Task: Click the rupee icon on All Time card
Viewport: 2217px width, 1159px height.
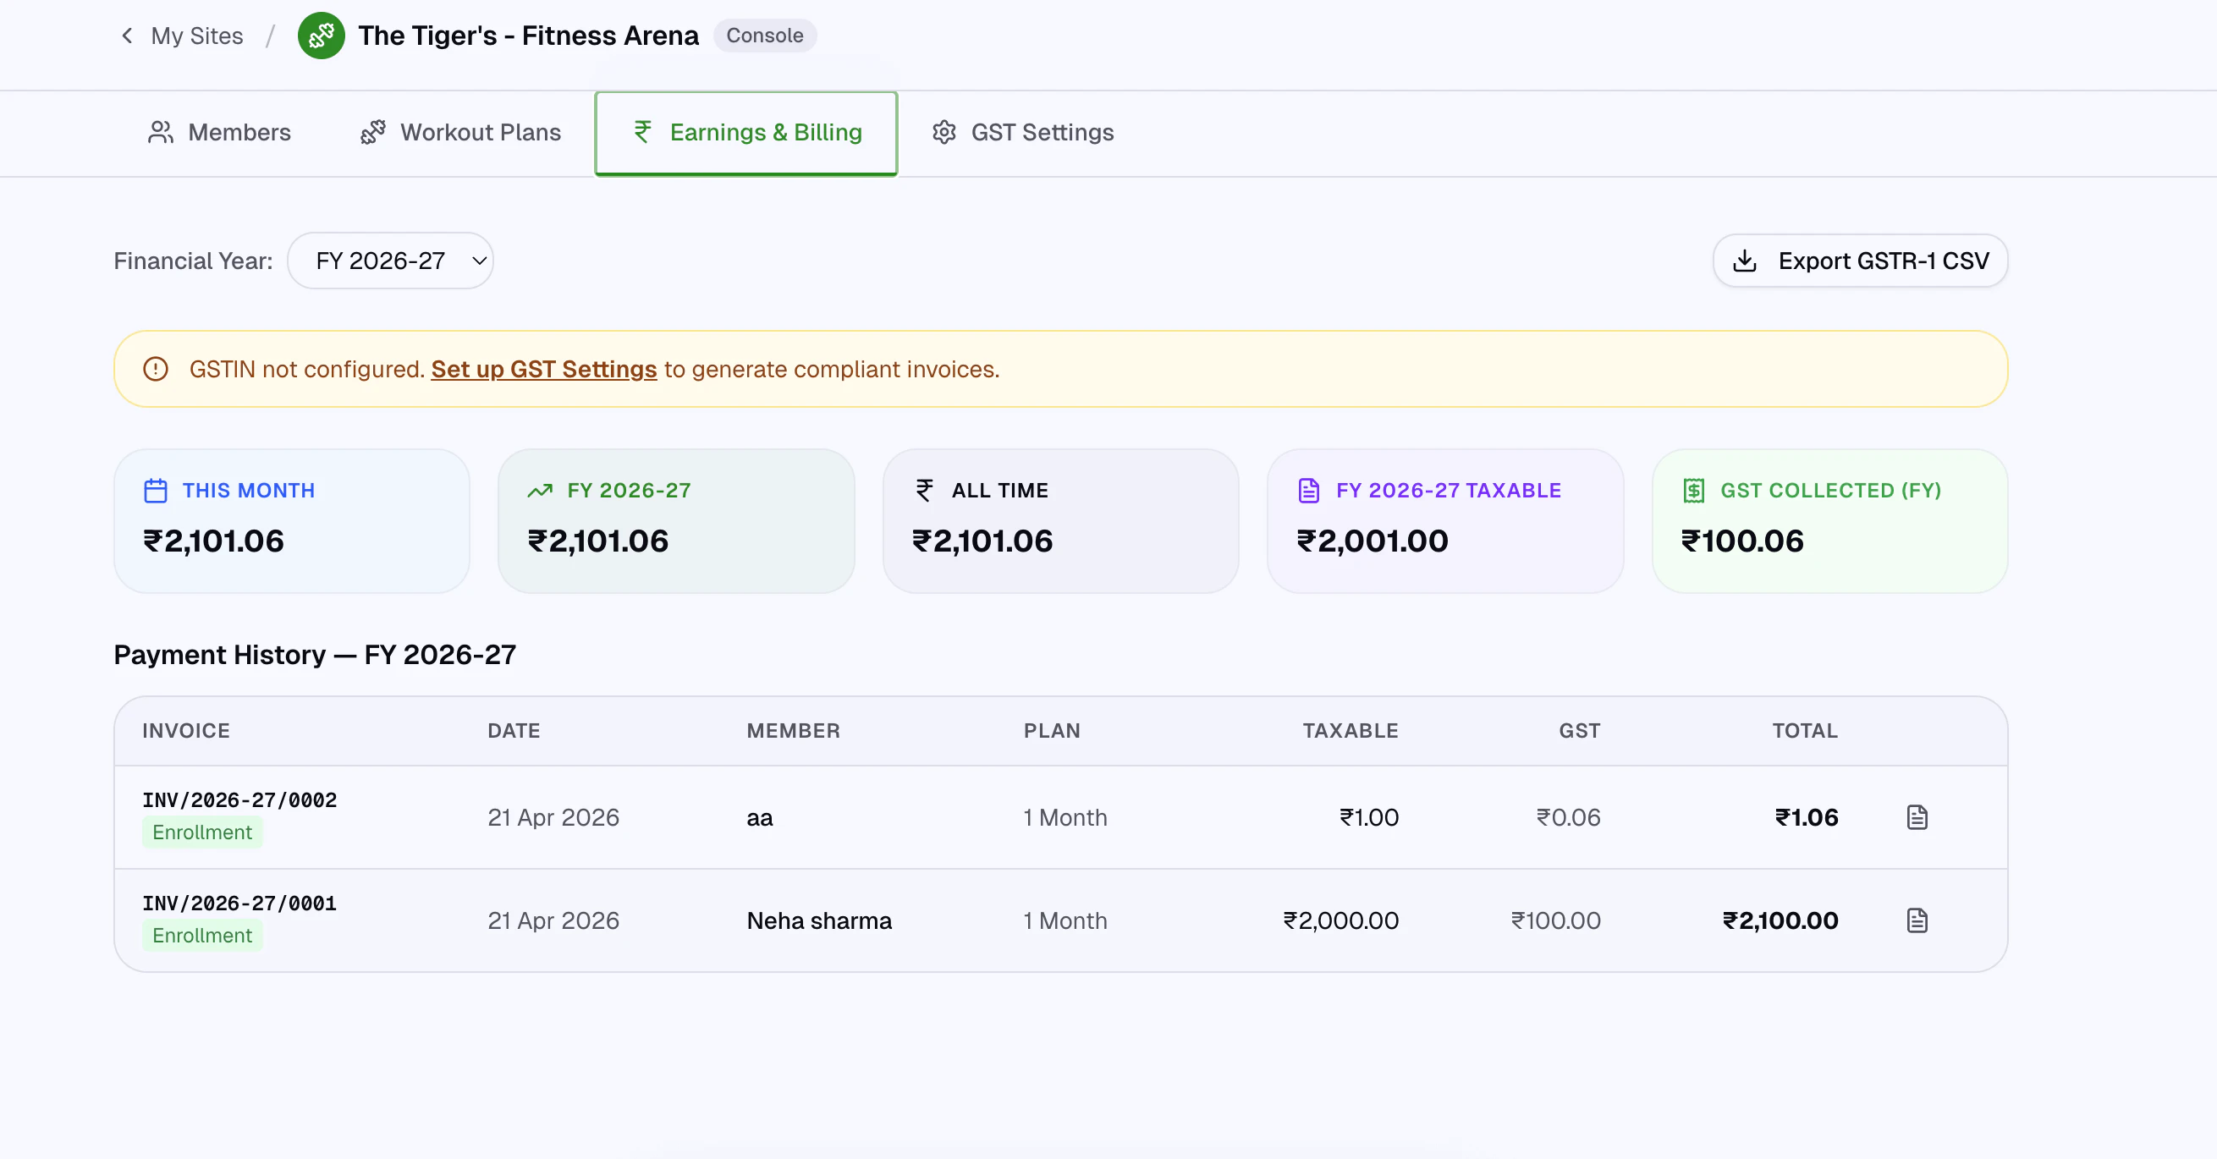Action: [924, 491]
